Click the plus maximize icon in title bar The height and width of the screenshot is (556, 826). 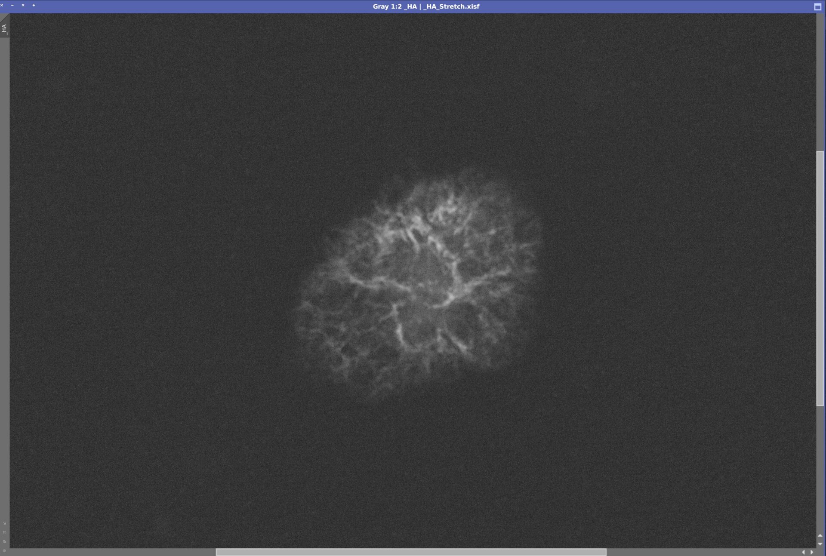[34, 6]
